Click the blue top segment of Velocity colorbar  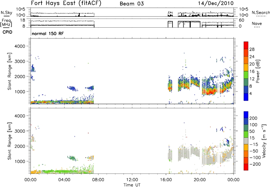[246, 115]
